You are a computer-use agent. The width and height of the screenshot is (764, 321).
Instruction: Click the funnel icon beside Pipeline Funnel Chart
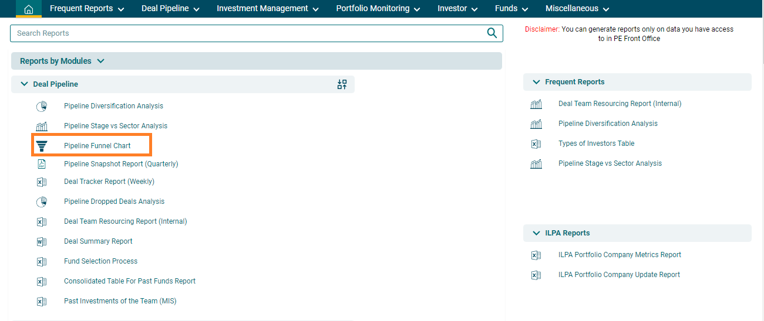[42, 146]
